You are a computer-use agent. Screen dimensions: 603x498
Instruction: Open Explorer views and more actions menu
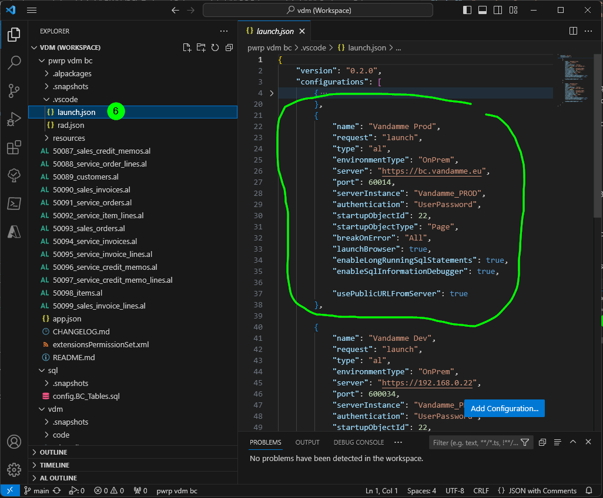pos(224,31)
